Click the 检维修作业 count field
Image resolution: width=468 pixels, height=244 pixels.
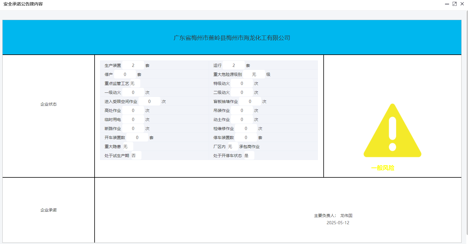point(246,129)
